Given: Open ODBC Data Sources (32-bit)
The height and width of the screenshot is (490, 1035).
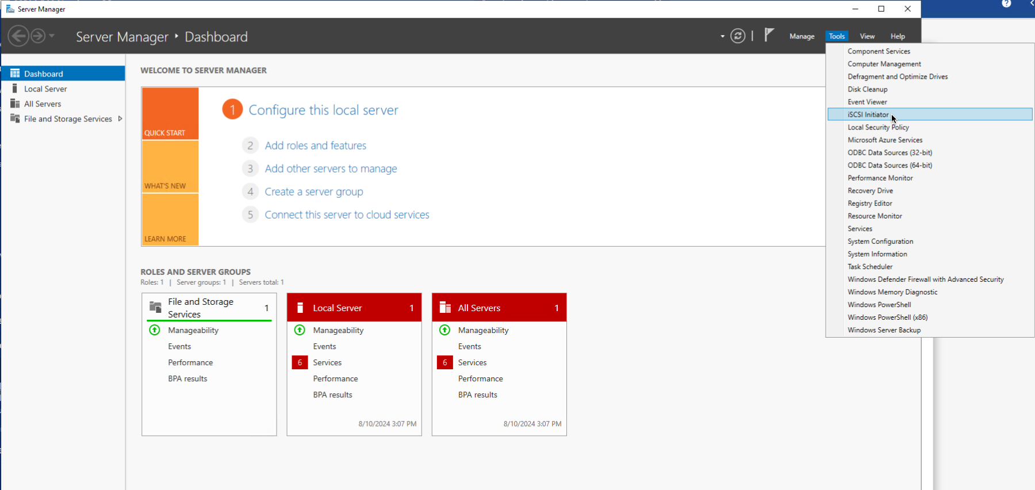Looking at the screenshot, I should pos(930,152).
